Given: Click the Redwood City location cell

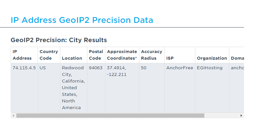Looking at the screenshot, I should click(74, 88).
